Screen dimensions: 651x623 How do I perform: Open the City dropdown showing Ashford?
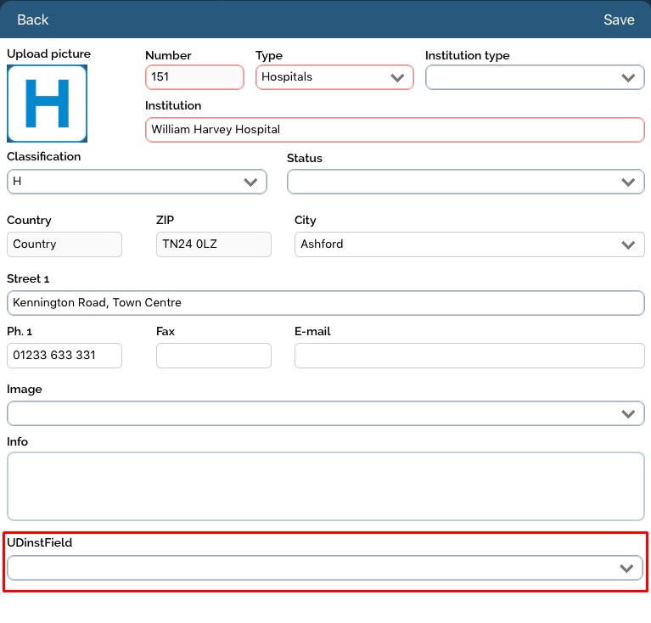click(x=469, y=244)
